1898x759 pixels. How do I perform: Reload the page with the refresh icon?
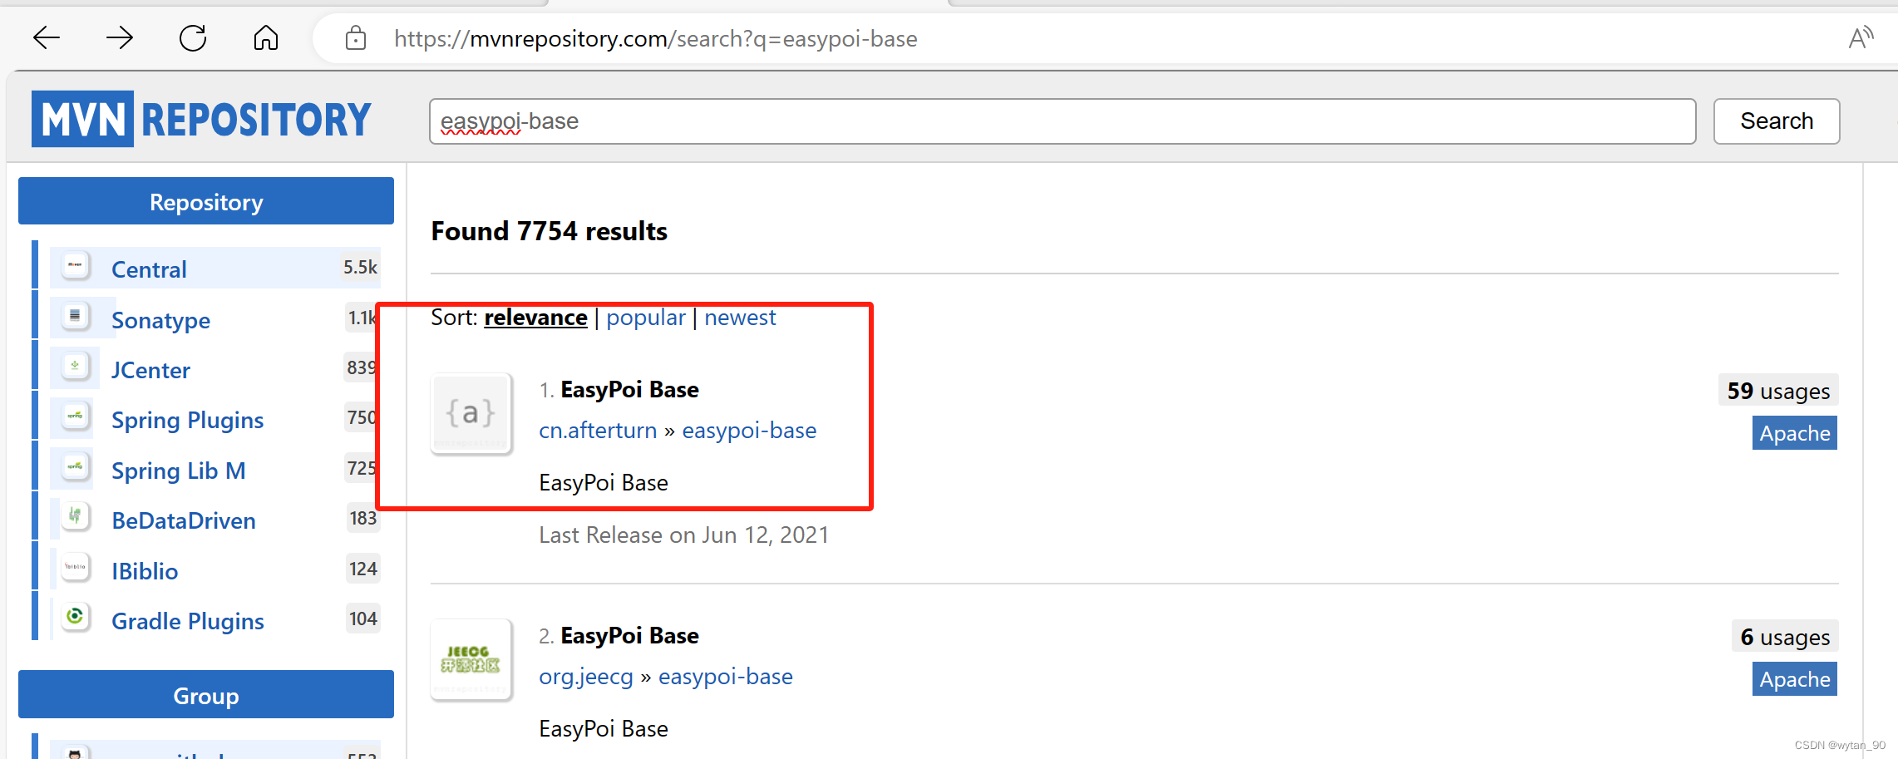[193, 37]
